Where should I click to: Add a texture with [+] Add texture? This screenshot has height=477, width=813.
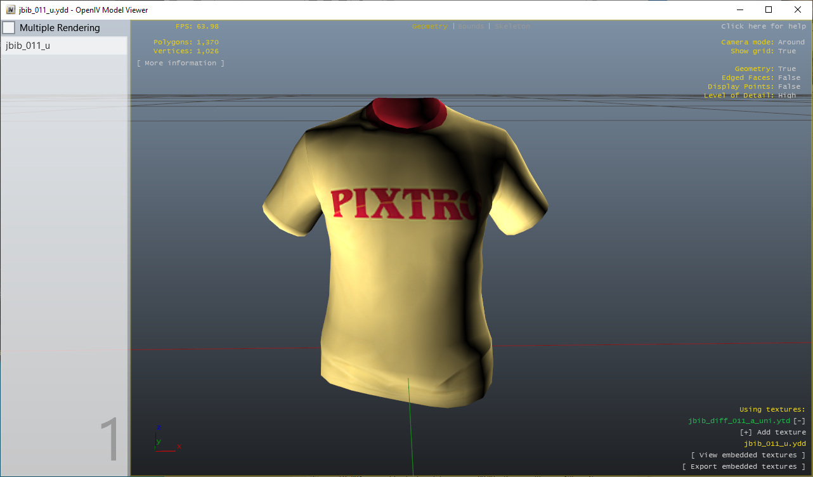coord(772,432)
